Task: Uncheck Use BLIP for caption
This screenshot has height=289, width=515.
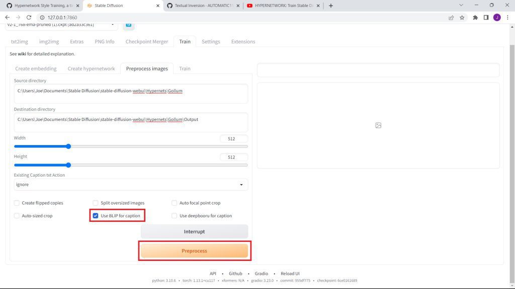Action: click(96, 216)
